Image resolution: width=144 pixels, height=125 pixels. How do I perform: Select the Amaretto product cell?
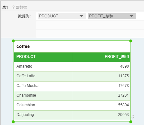point(43,67)
